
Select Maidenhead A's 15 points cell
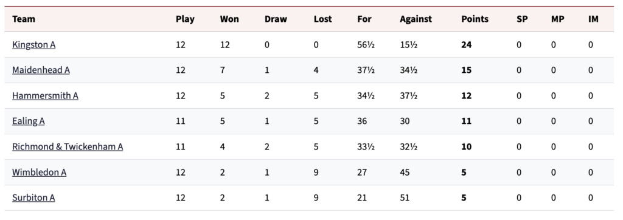click(467, 70)
